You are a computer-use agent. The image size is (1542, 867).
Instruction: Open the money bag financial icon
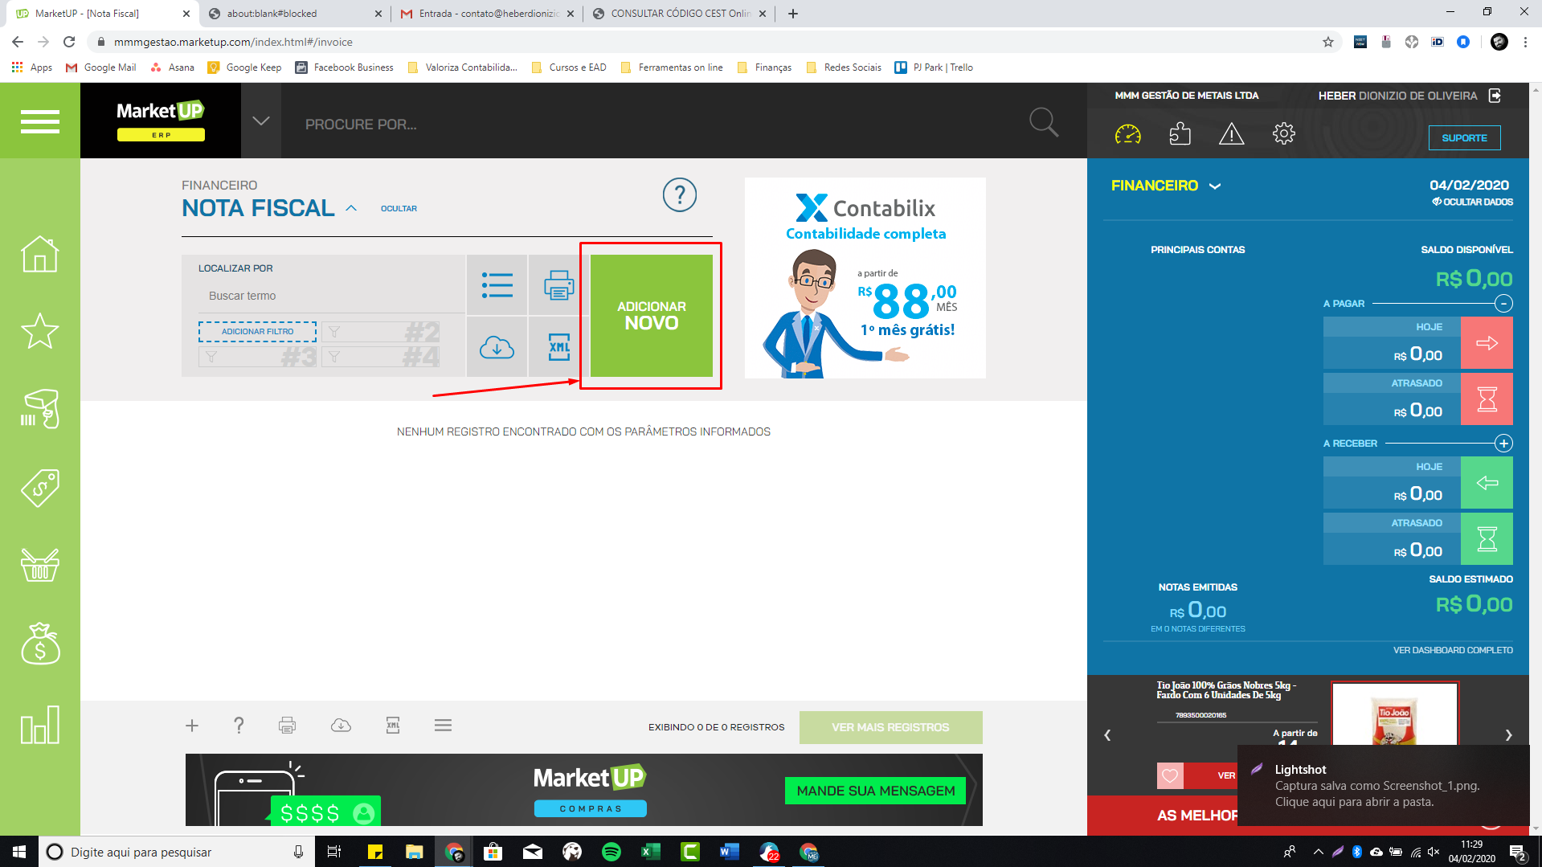pyautogui.click(x=40, y=644)
